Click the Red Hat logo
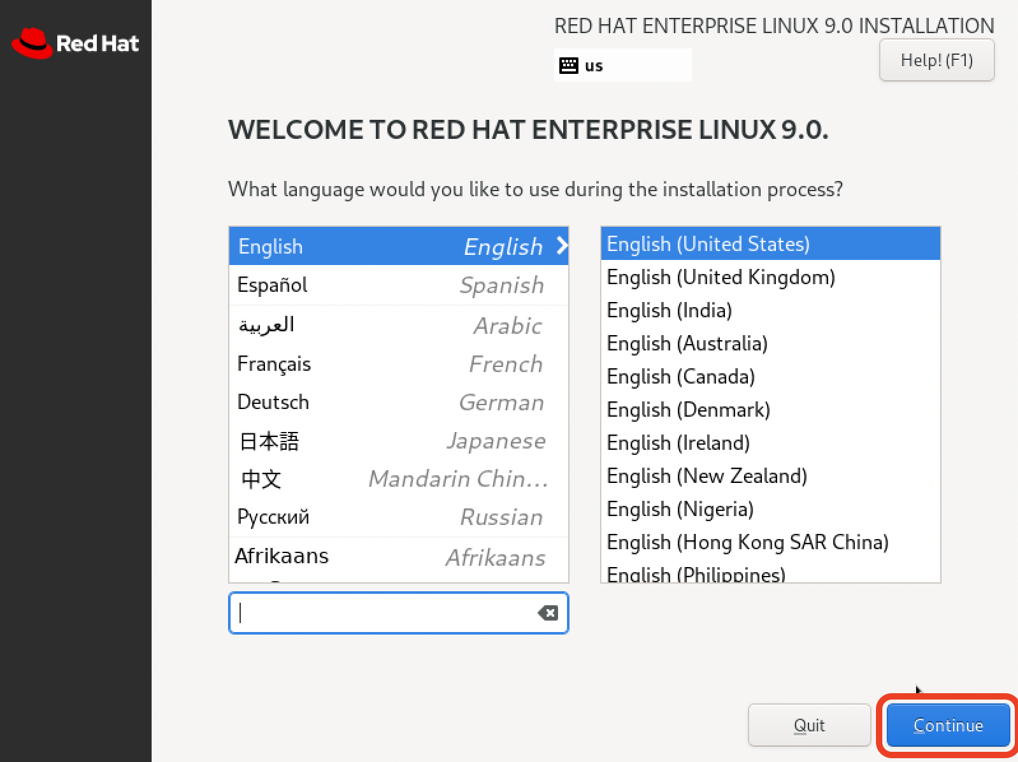 pos(75,43)
